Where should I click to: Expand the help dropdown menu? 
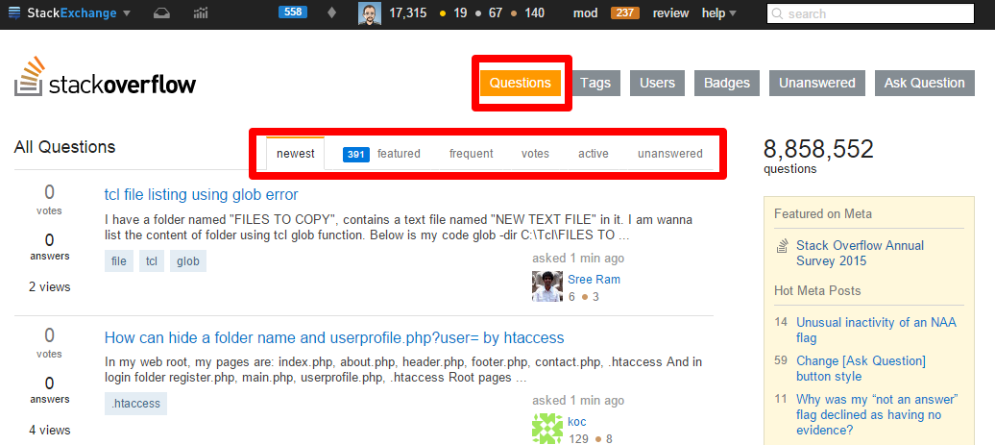(x=719, y=12)
